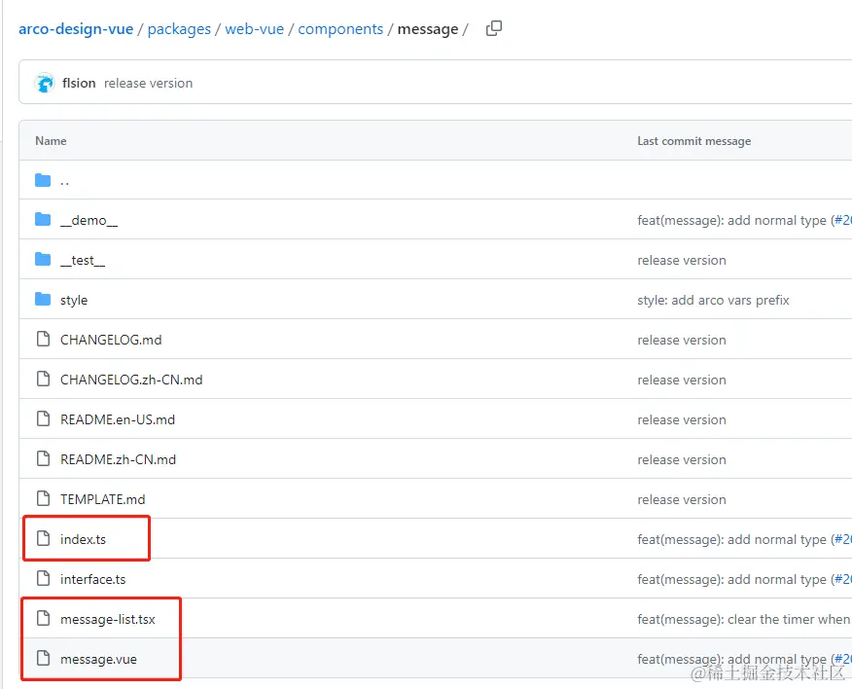The image size is (852, 689).
Task: Open interface.ts row commit message
Action: coord(732,579)
